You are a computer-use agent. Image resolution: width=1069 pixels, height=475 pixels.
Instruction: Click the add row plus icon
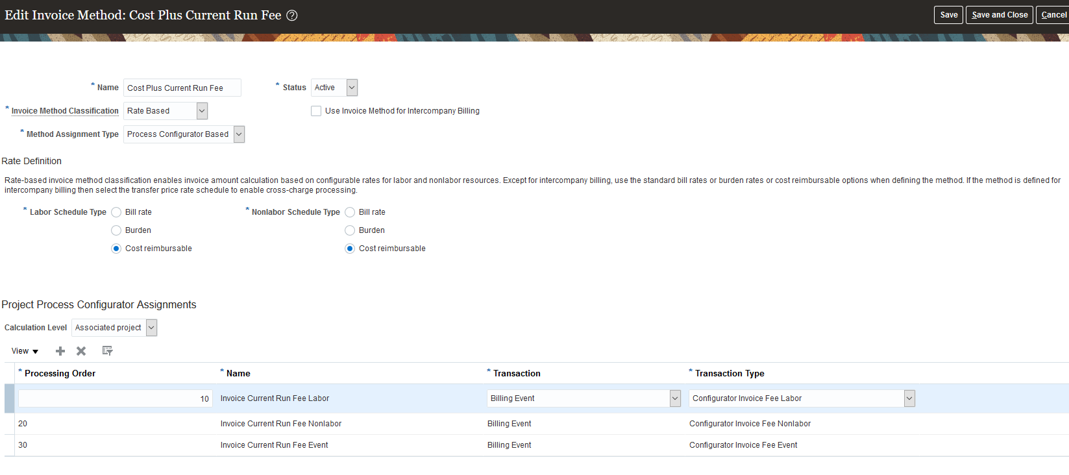click(60, 351)
